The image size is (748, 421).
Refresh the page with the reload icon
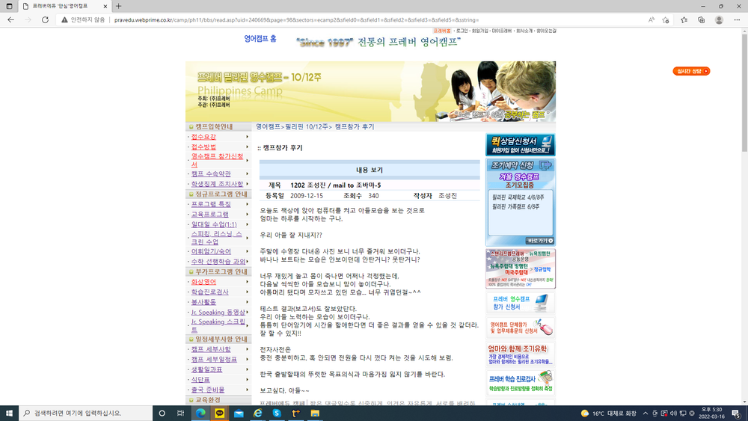[45, 20]
